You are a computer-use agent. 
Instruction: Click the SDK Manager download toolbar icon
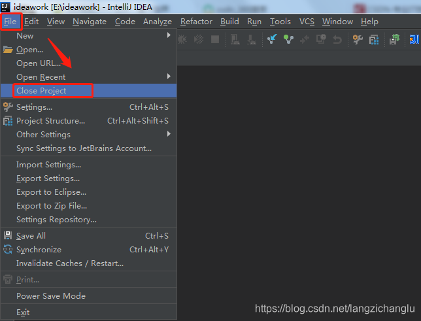[252, 39]
